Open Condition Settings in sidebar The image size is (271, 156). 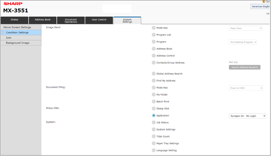(21, 32)
